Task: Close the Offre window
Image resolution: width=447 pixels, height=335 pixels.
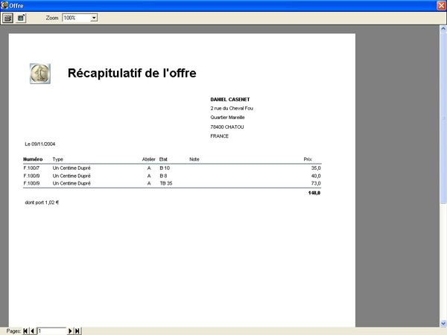Action: (441, 5)
